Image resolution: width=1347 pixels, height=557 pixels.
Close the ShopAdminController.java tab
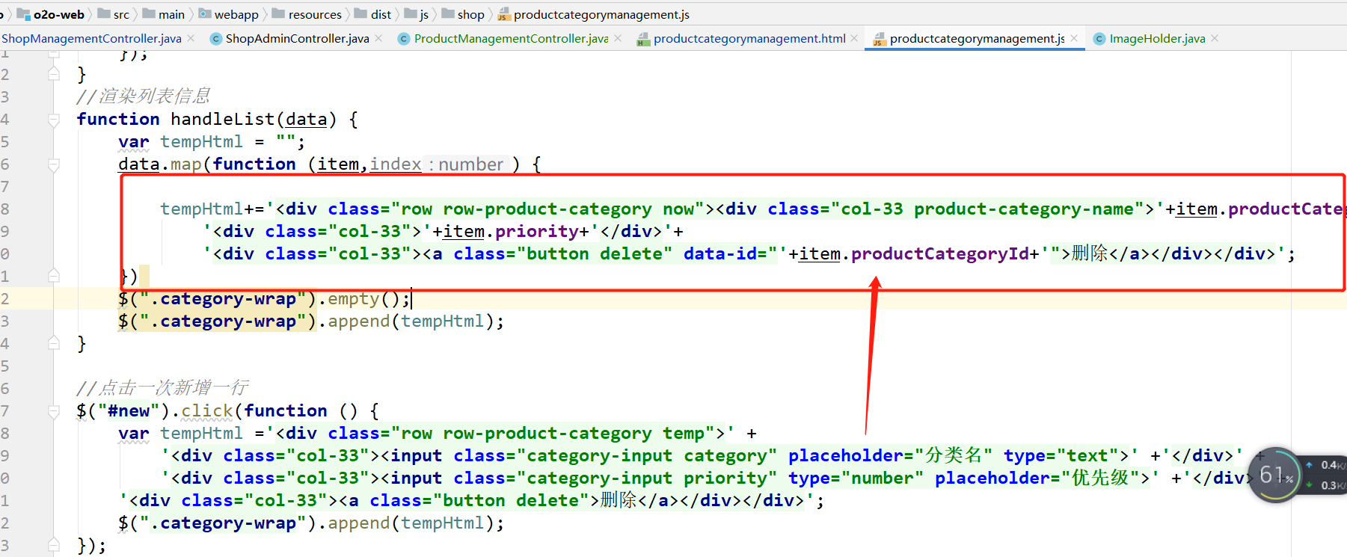(378, 38)
